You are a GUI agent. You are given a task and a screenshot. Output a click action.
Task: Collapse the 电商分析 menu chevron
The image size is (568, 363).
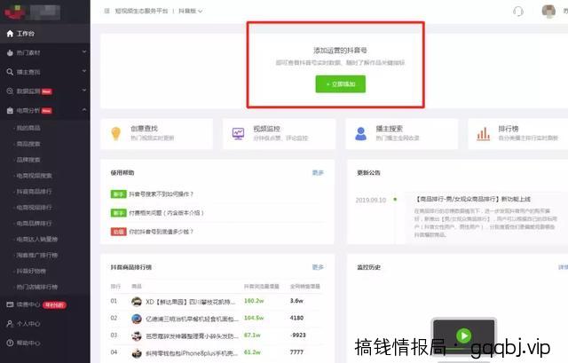click(84, 110)
